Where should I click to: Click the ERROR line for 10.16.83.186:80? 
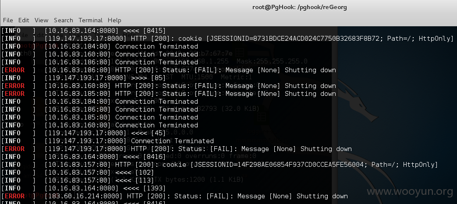pyautogui.click(x=168, y=70)
